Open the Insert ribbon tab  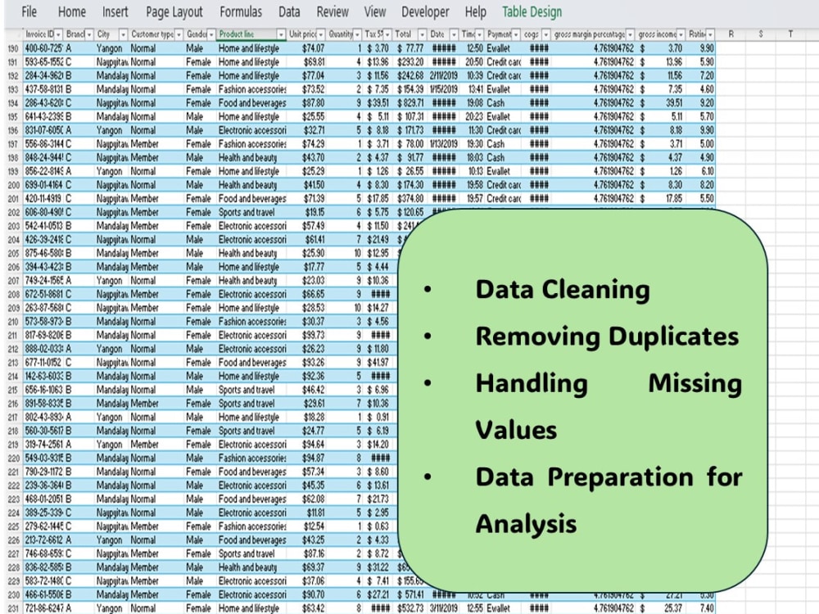[115, 11]
